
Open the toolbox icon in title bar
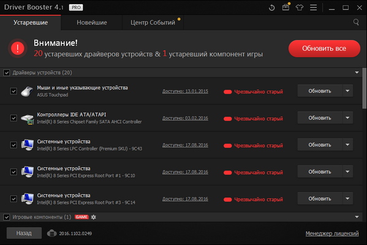[x=286, y=7]
